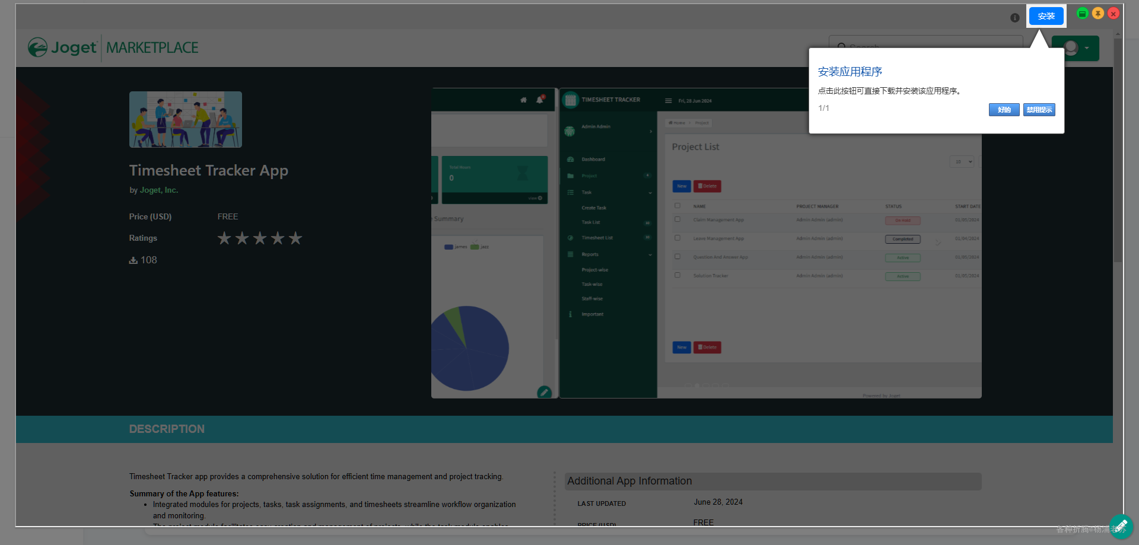Open the info icon beside the install button
This screenshot has width=1139, height=545.
point(1015,18)
